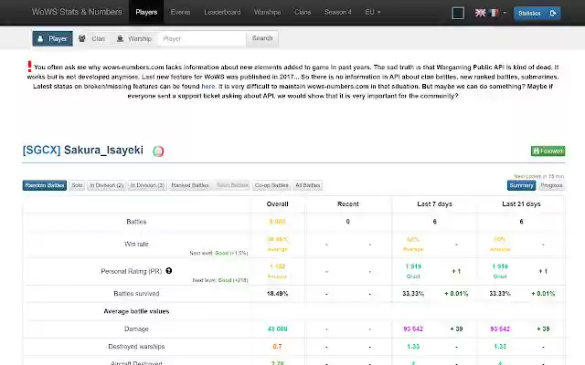This screenshot has height=365, width=585.
Task: Focus the Player search input field
Action: pos(203,38)
